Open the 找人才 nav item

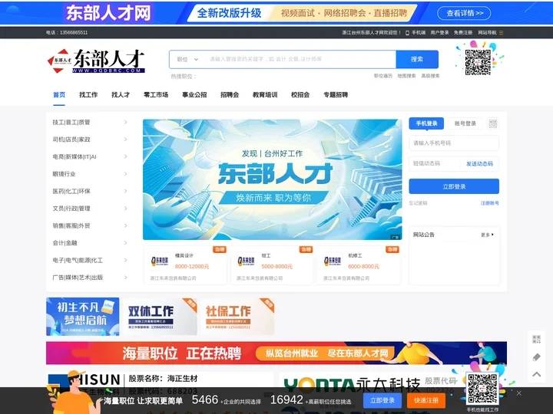pyautogui.click(x=121, y=95)
